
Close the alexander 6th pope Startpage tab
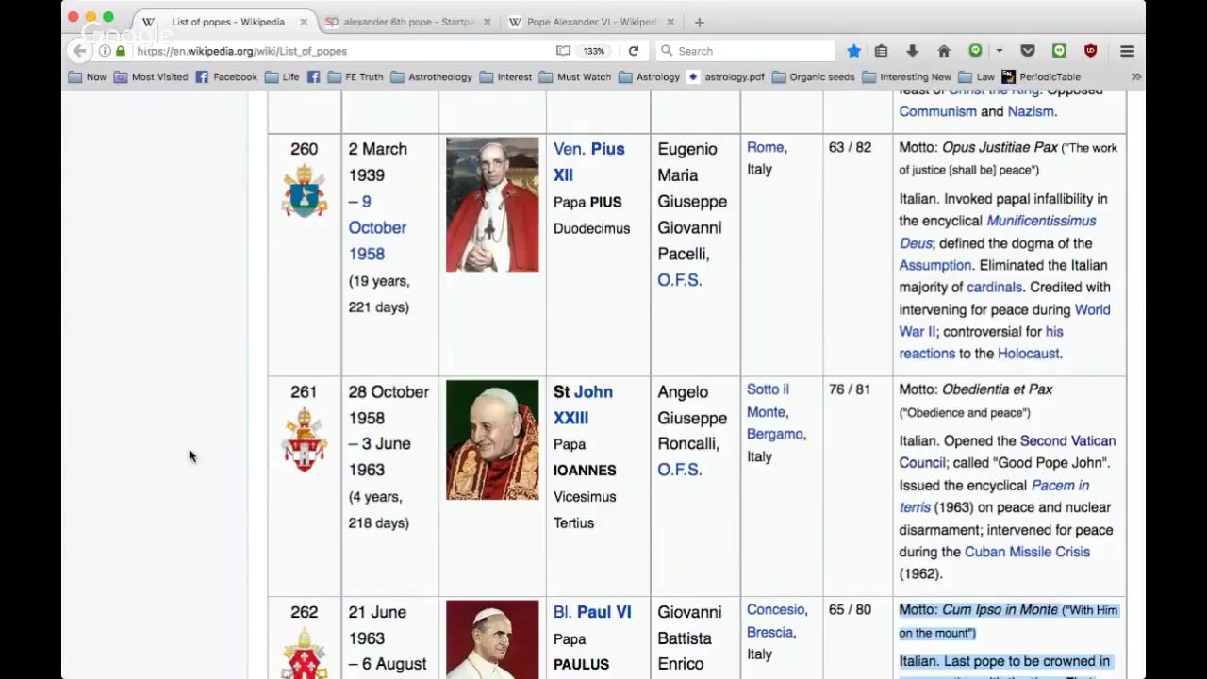tap(489, 22)
